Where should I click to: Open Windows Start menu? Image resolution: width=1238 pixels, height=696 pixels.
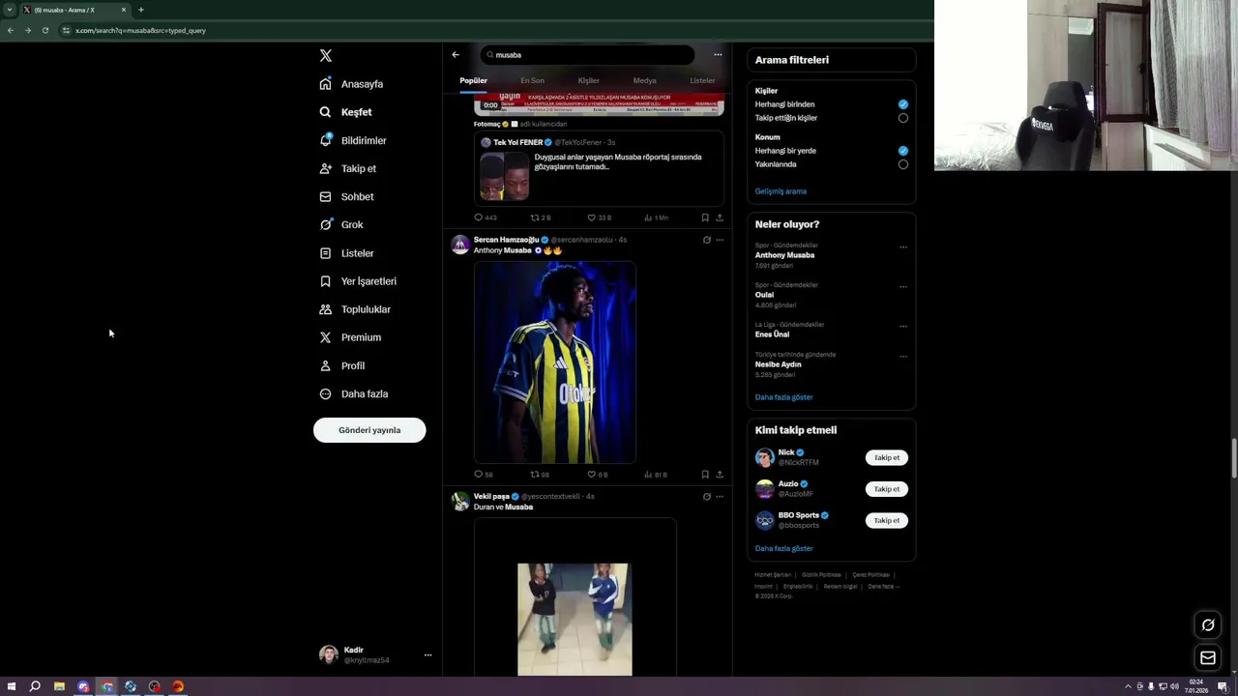[12, 686]
